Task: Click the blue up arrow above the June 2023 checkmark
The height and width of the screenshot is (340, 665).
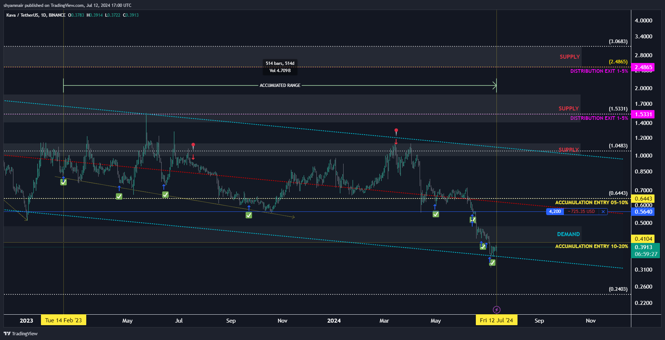Action: point(164,187)
